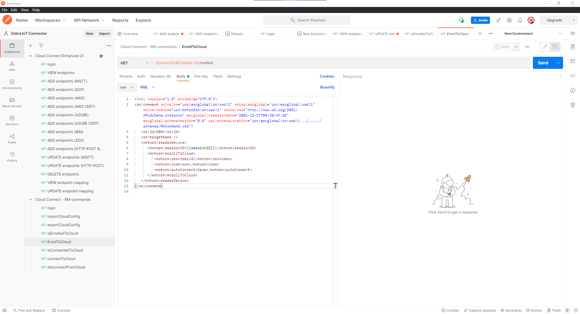Click the Cookies link in request

327,76
